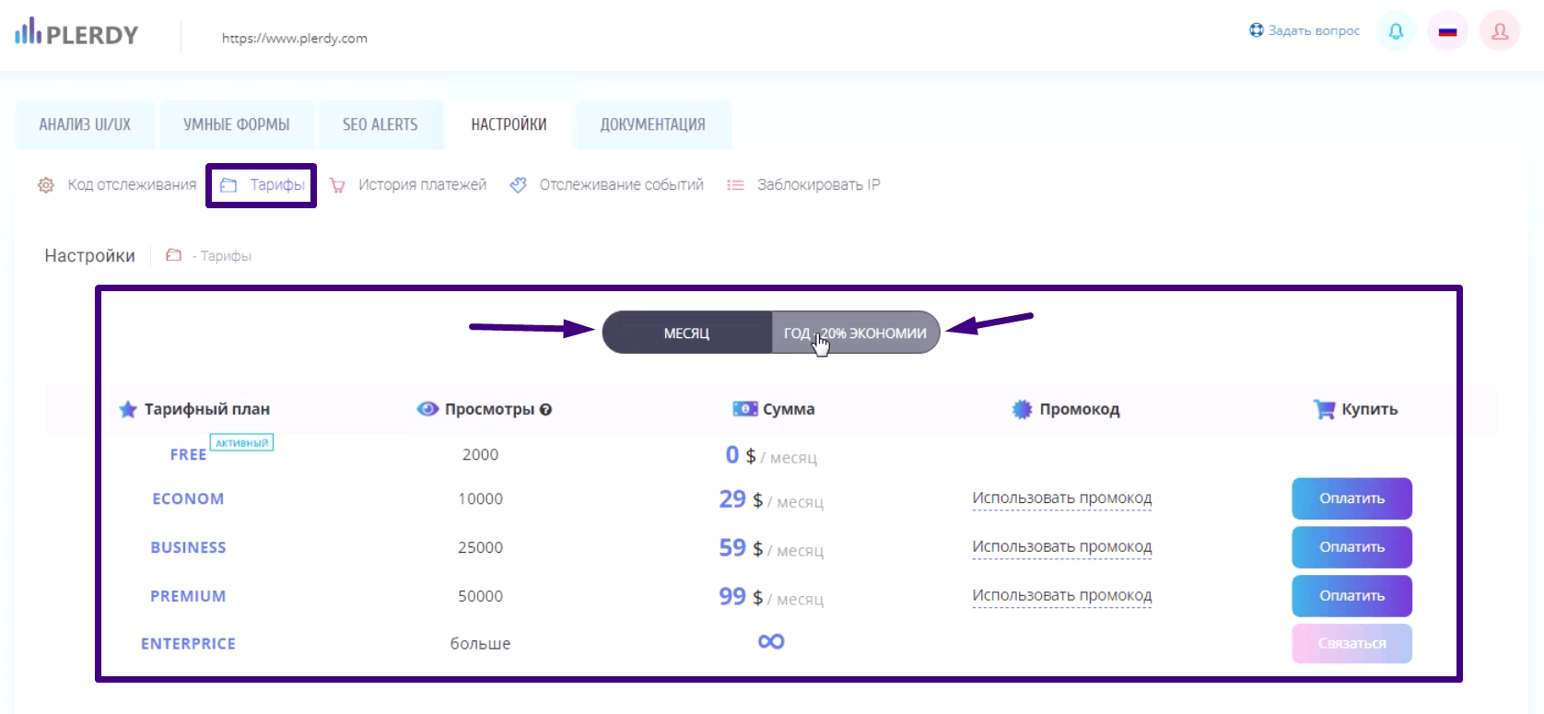
Task: Use promo code for ECONOM plan
Action: tap(1062, 498)
